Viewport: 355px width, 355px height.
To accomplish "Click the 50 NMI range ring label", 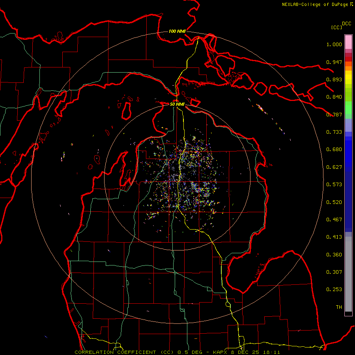I will click(x=177, y=105).
